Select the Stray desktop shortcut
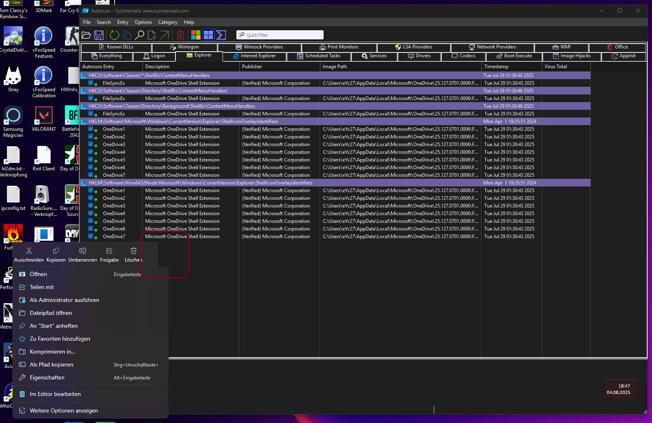Image resolution: width=652 pixels, height=423 pixels. [x=13, y=79]
